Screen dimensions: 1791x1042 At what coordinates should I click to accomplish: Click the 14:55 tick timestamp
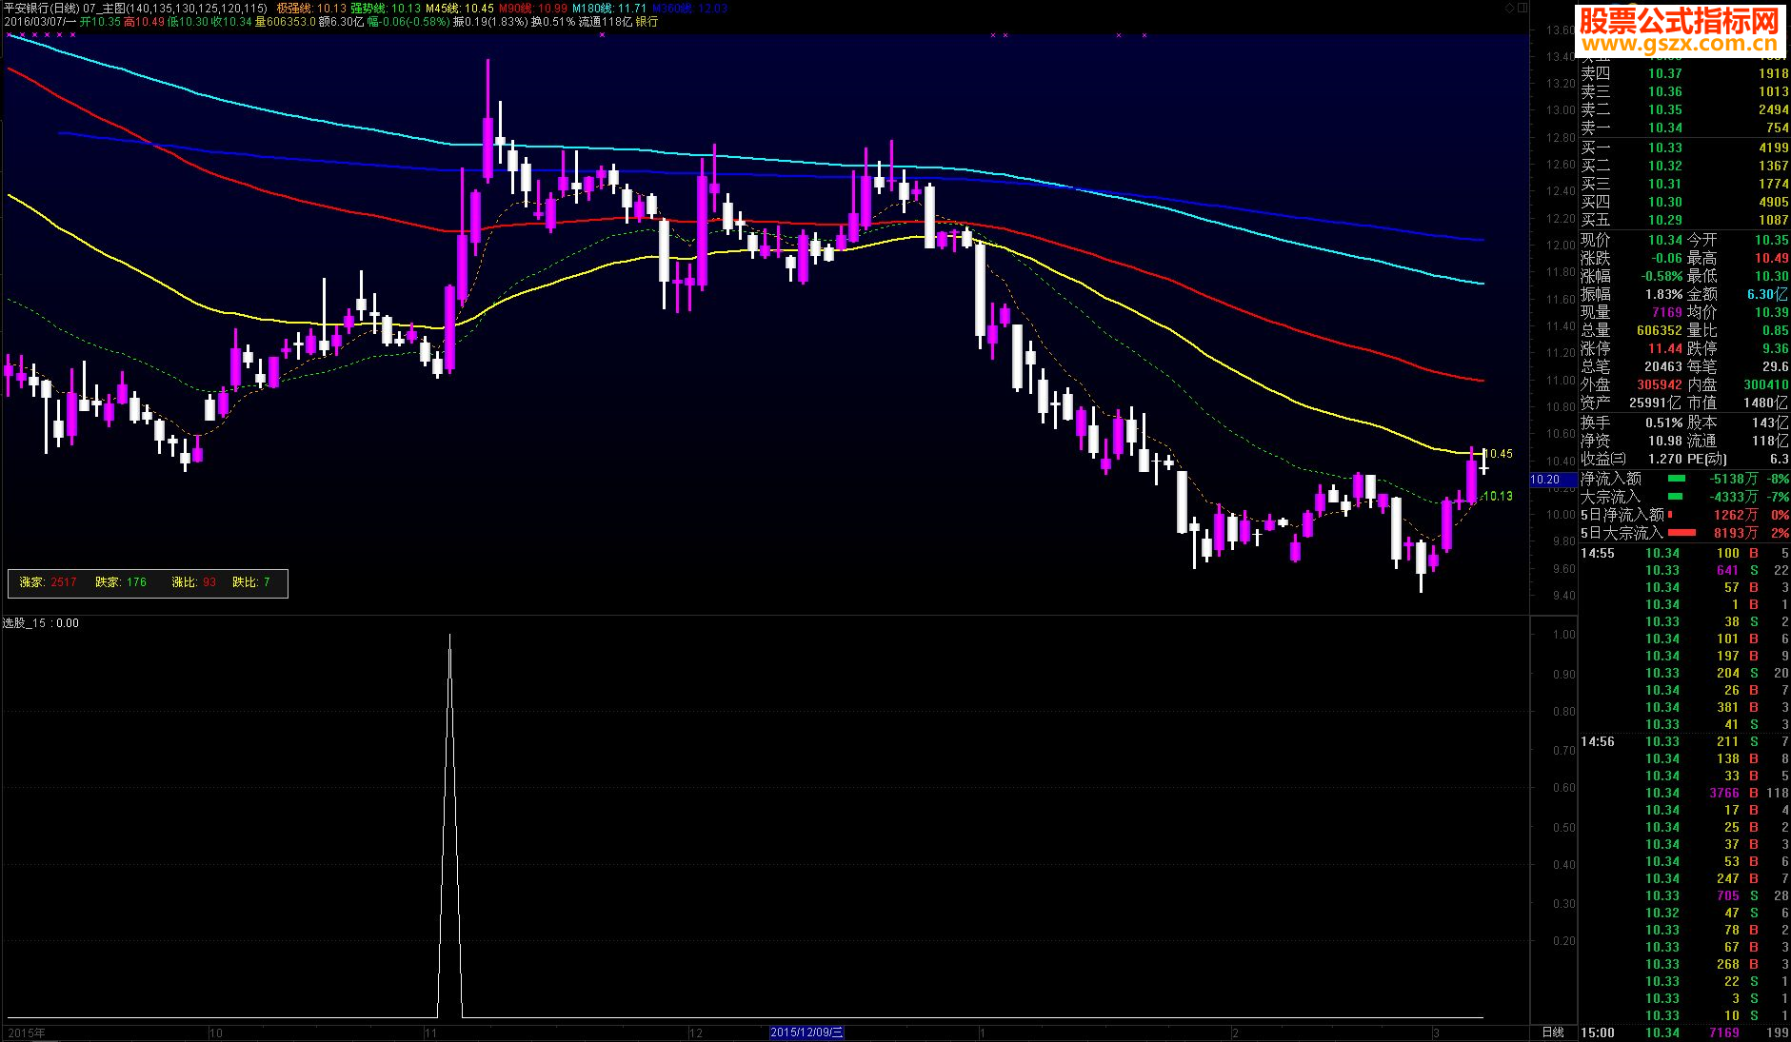click(1598, 553)
